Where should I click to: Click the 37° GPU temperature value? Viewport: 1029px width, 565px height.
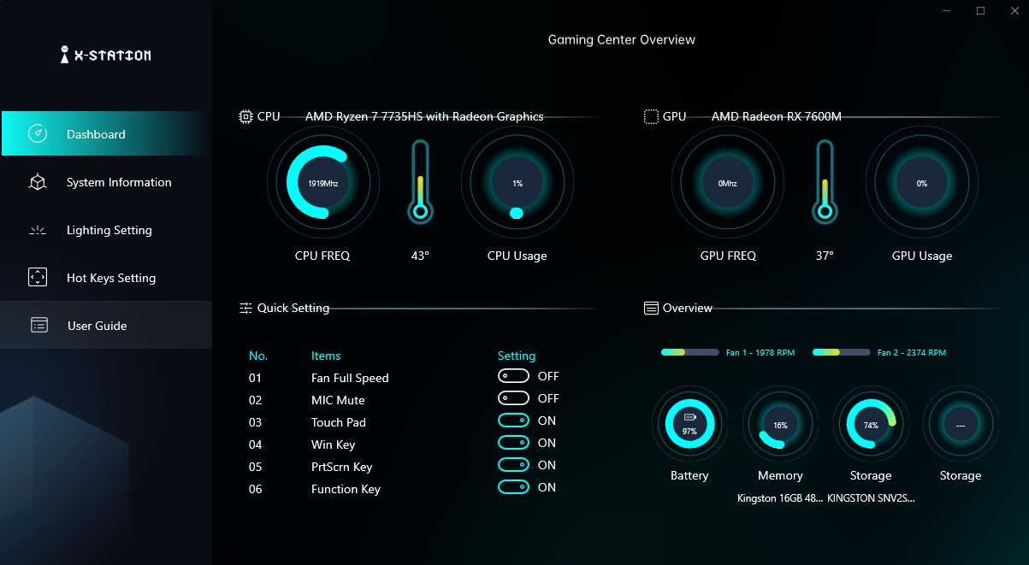click(825, 256)
